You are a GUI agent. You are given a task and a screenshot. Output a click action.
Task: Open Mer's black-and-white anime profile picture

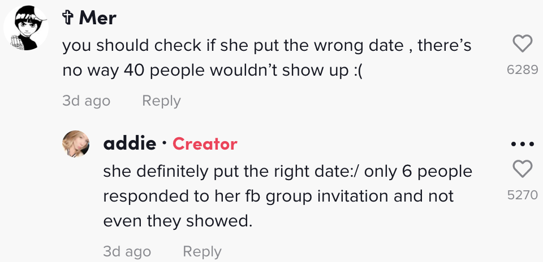pos(26,28)
